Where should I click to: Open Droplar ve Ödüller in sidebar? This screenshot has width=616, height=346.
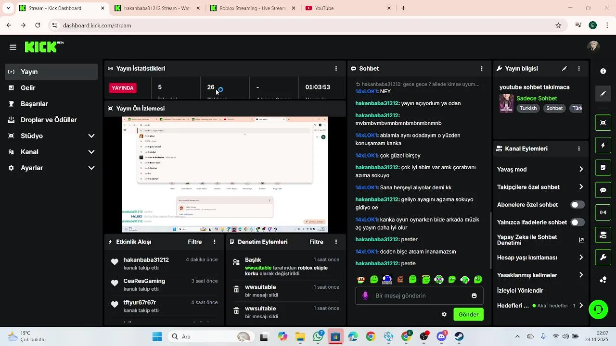pyautogui.click(x=51, y=120)
